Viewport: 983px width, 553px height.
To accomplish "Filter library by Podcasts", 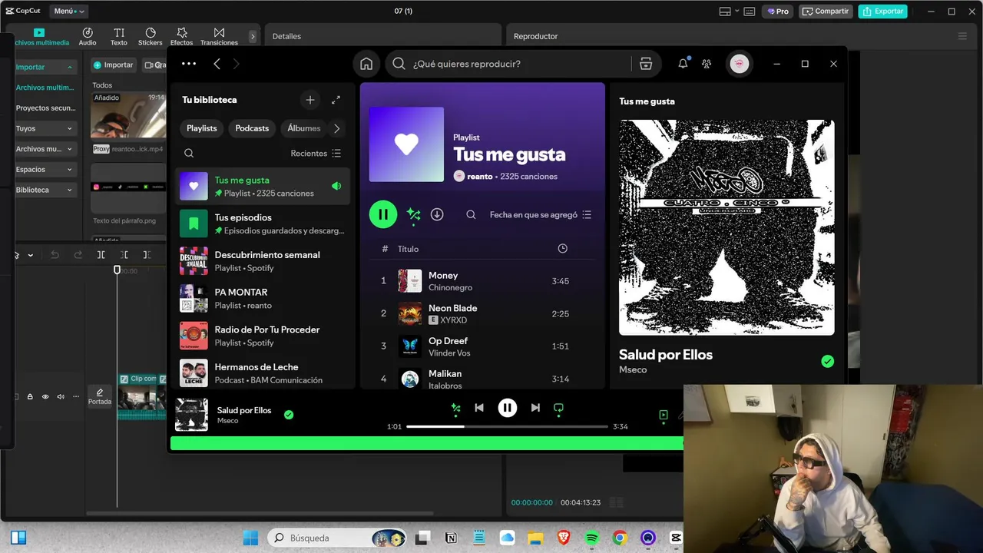I will (252, 128).
